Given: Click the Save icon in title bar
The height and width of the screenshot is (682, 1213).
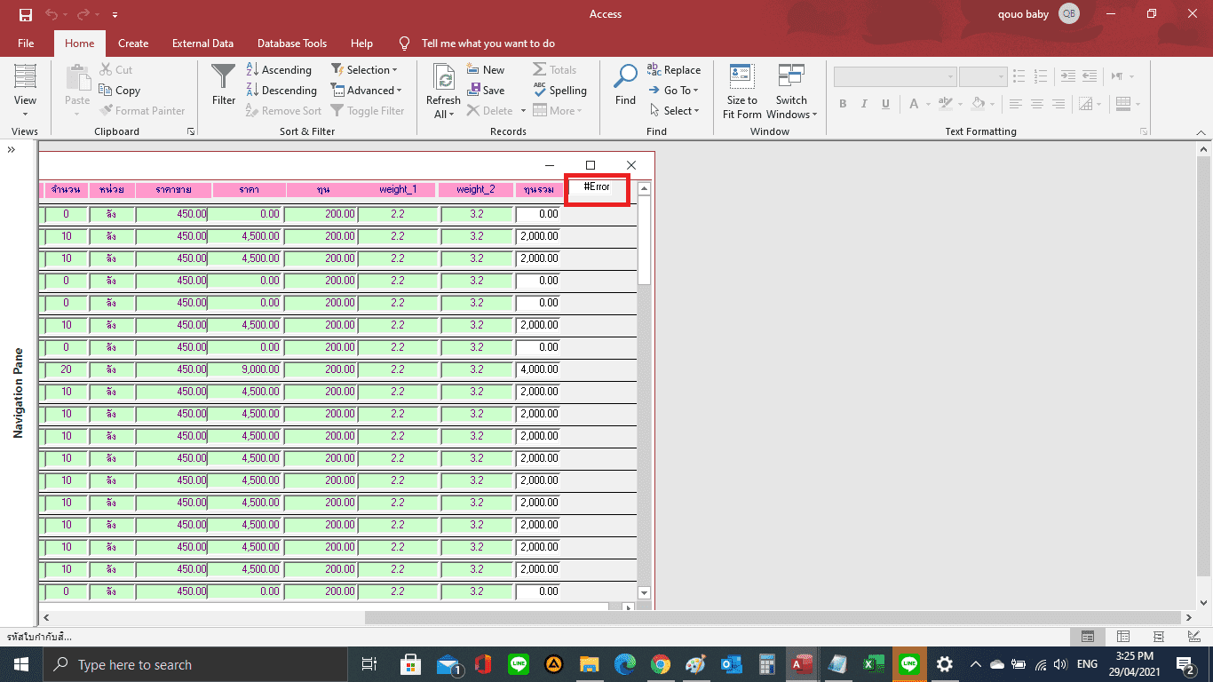Looking at the screenshot, I should 25,14.
